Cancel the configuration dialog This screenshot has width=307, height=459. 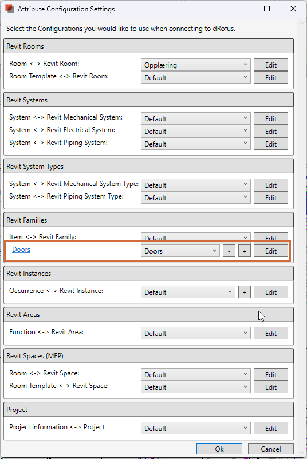click(271, 449)
